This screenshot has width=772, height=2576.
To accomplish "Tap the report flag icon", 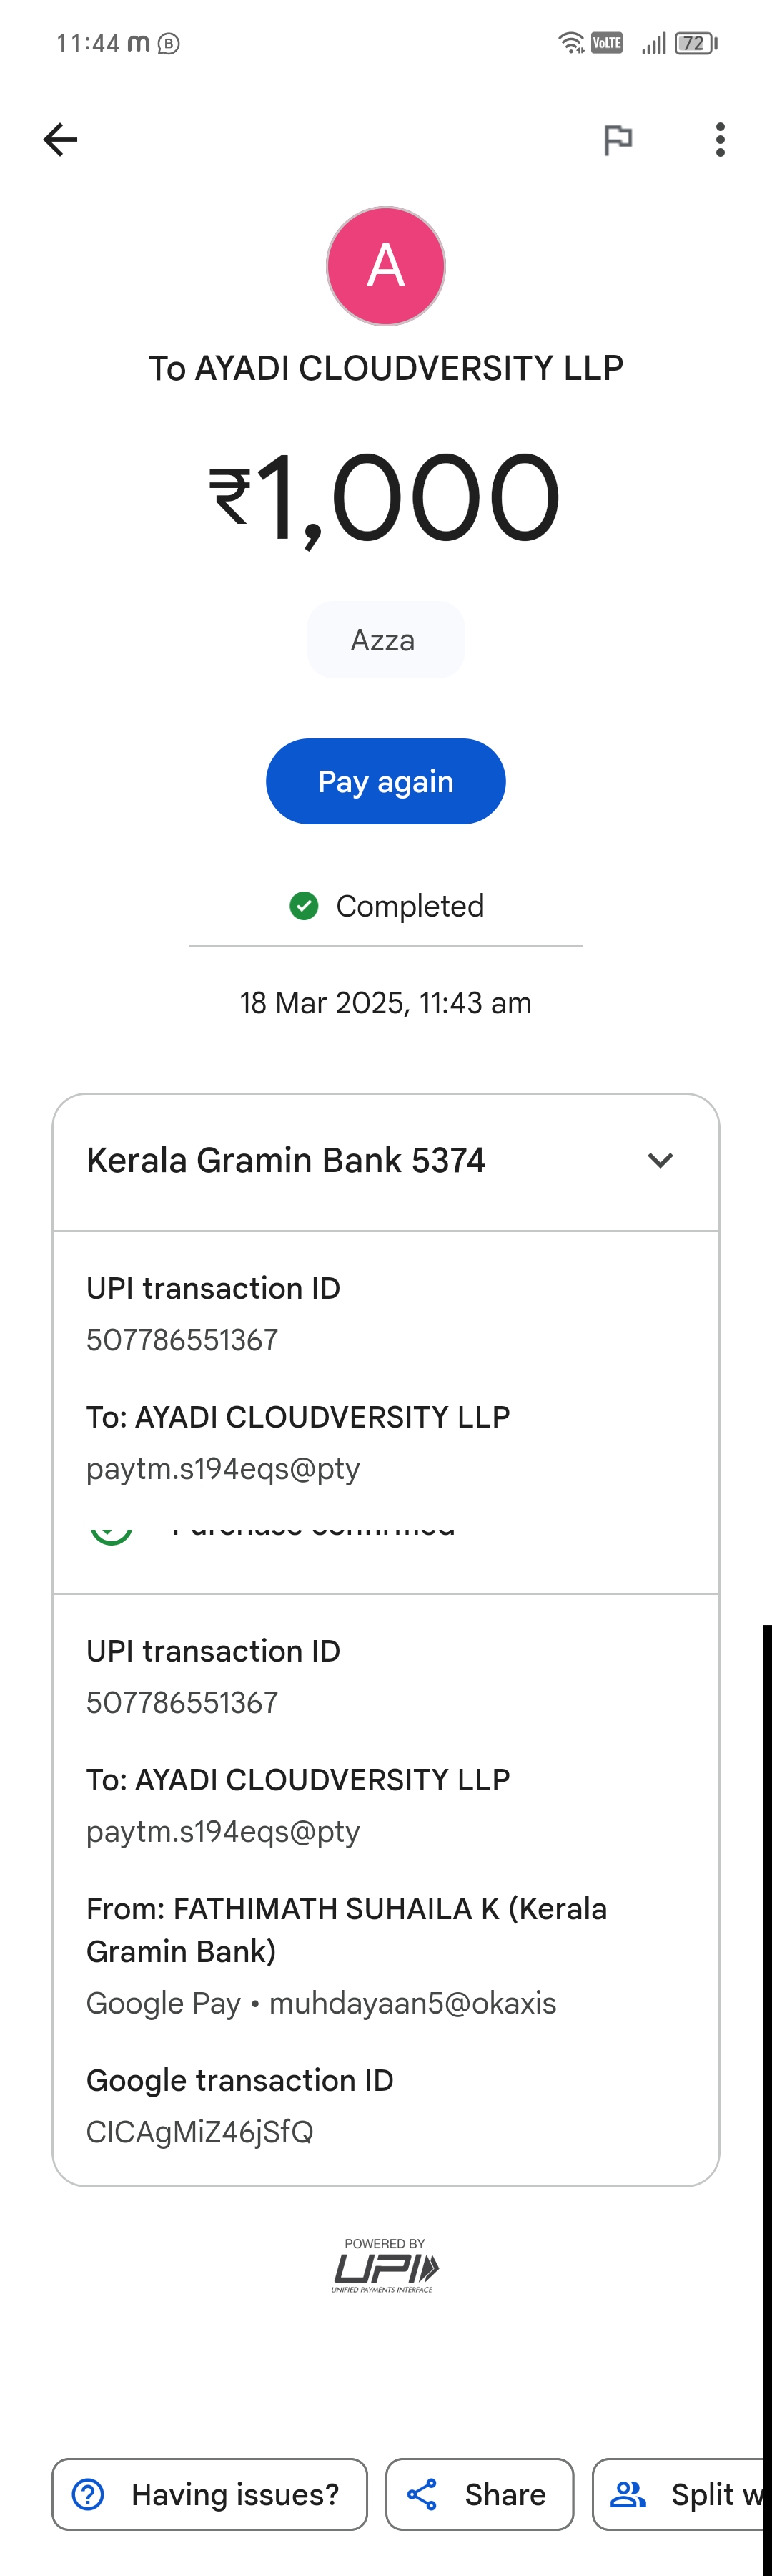I will tap(618, 139).
